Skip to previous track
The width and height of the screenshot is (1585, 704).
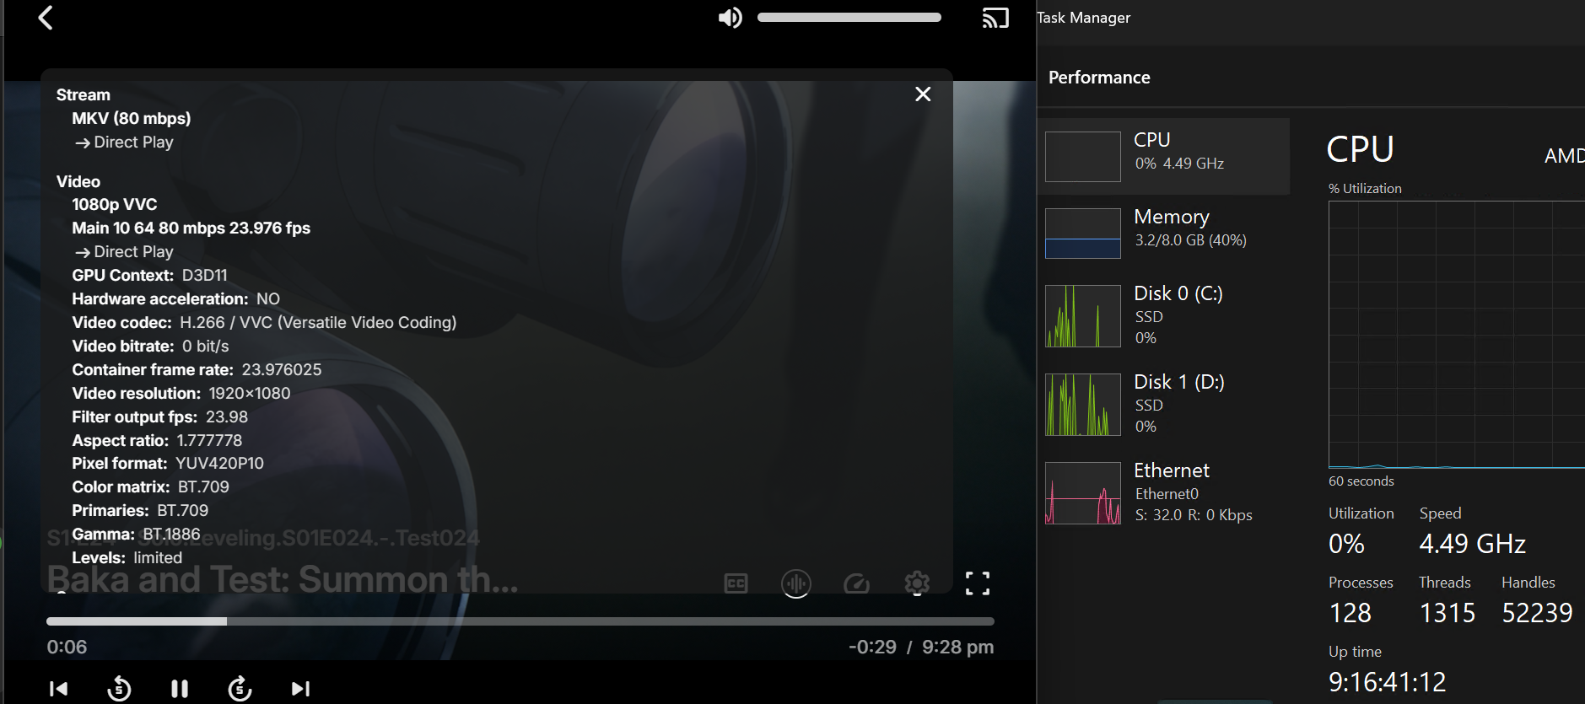[x=58, y=689]
